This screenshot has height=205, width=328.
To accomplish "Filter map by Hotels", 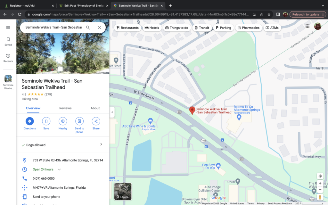I will click(x=152, y=28).
